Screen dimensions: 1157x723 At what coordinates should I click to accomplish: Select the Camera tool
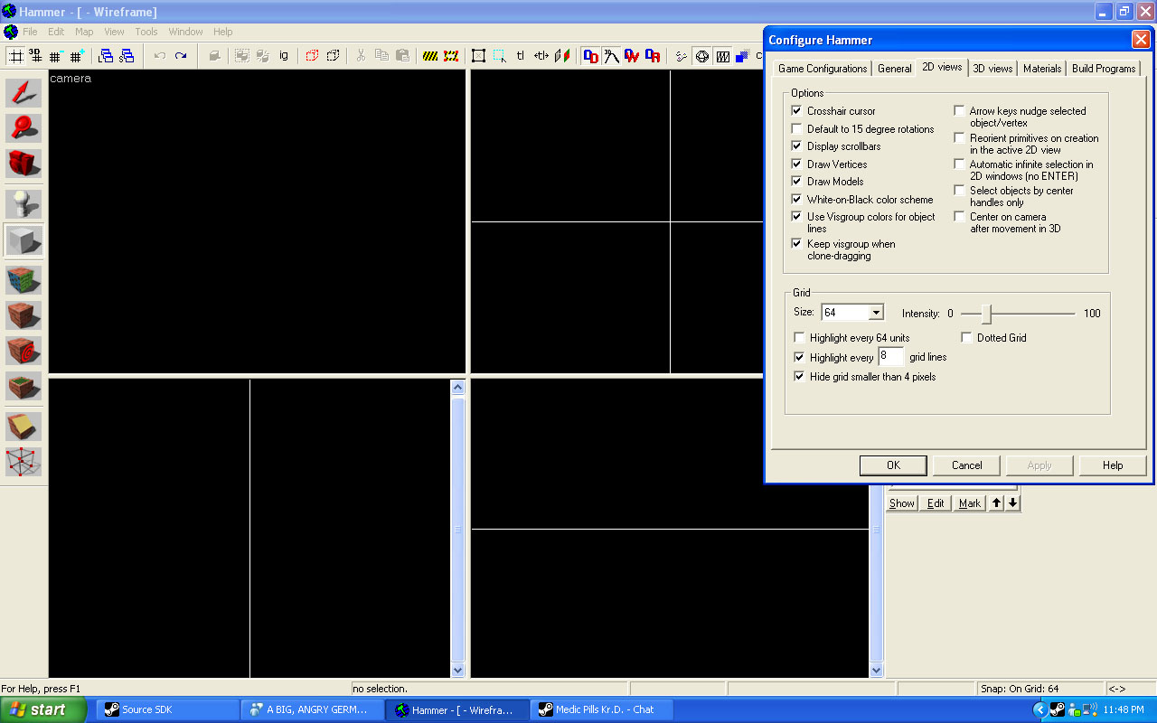[24, 164]
